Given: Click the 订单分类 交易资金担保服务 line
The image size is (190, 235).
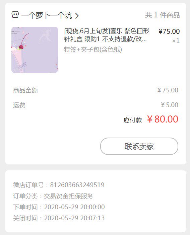Looking at the screenshot, I should tap(53, 196).
